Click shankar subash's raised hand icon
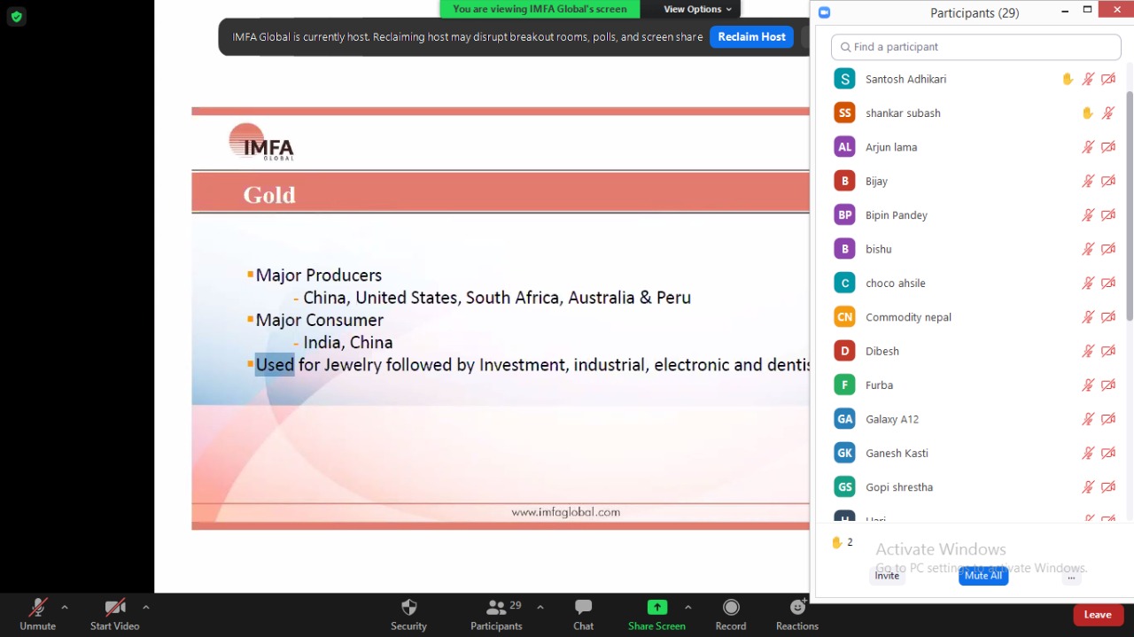Viewport: 1134px width, 637px height. 1087,113
